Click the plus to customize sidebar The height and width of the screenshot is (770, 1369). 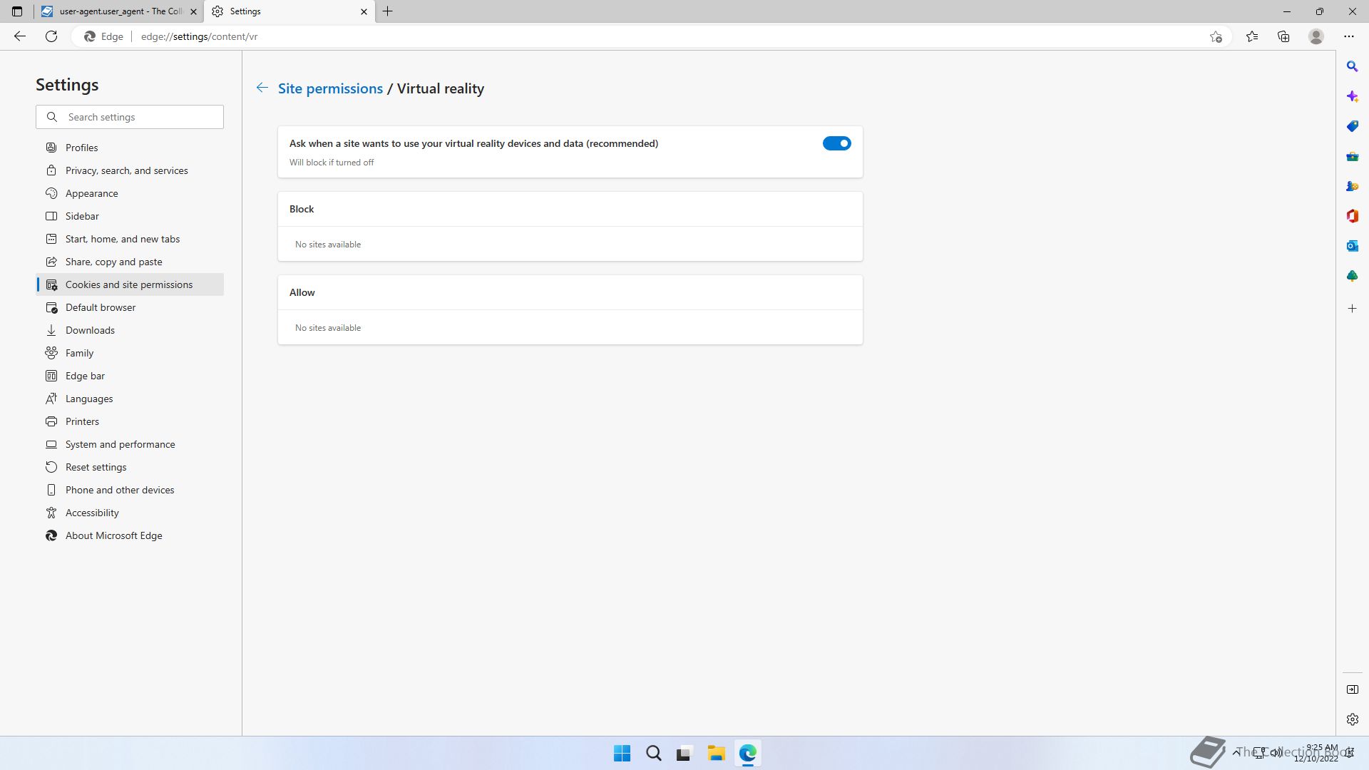(1352, 309)
